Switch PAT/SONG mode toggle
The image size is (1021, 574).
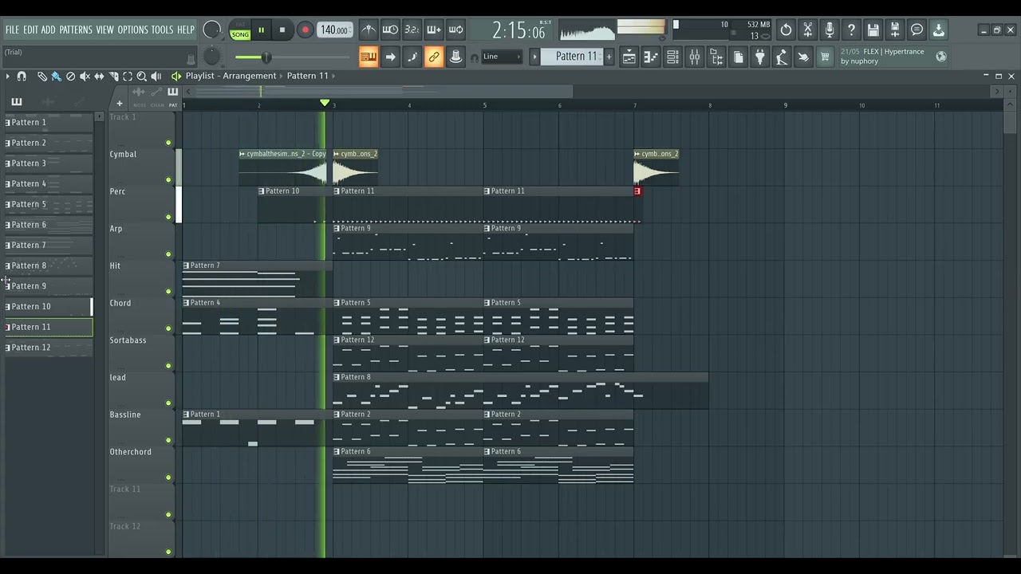pos(240,30)
